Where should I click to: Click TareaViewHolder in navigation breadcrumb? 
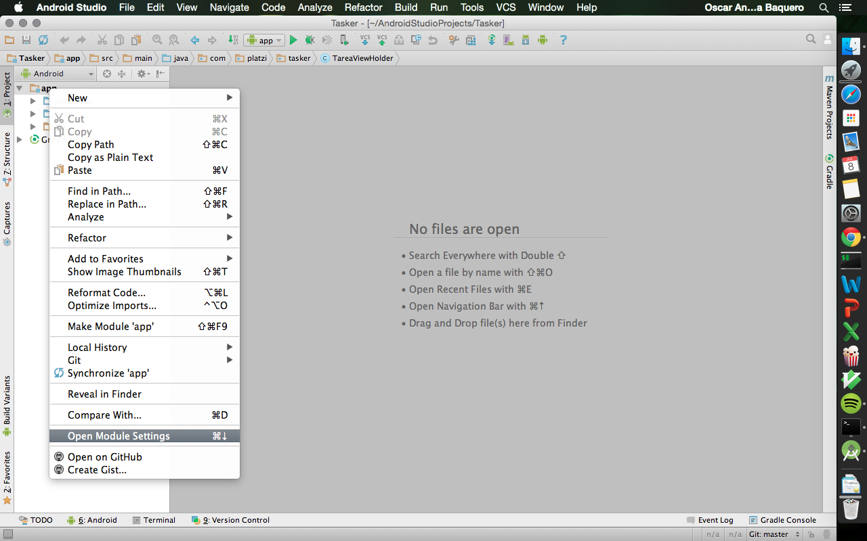tap(358, 58)
